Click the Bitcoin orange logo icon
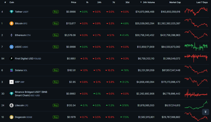211x122 pixels. 12,23
